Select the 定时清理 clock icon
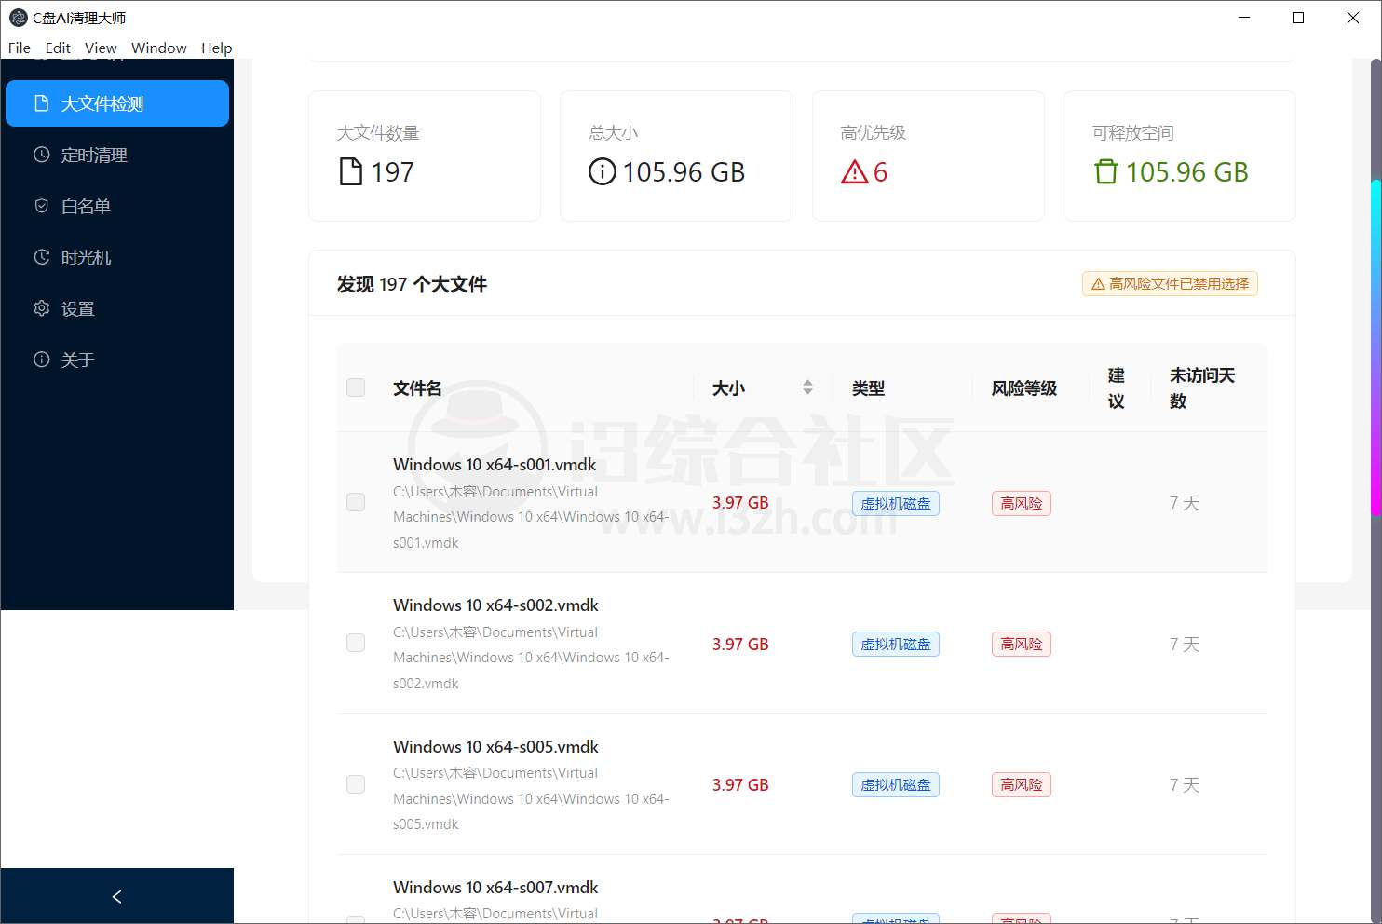The image size is (1382, 924). click(40, 155)
